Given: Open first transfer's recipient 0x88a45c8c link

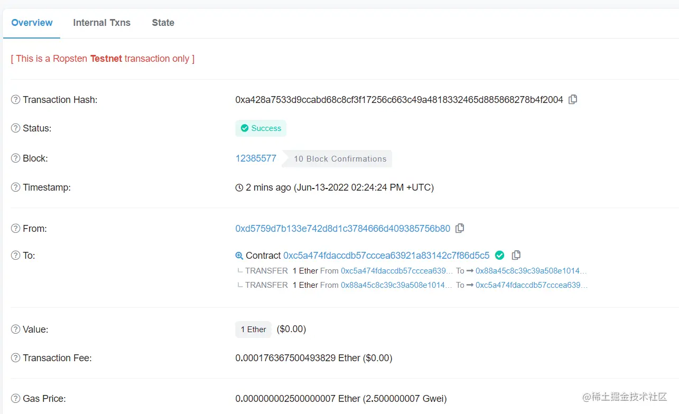Looking at the screenshot, I should tap(531, 271).
